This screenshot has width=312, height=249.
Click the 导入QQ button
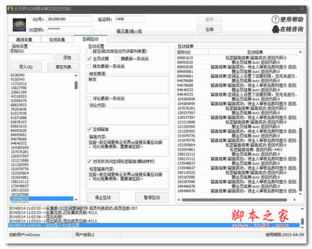(x=26, y=67)
